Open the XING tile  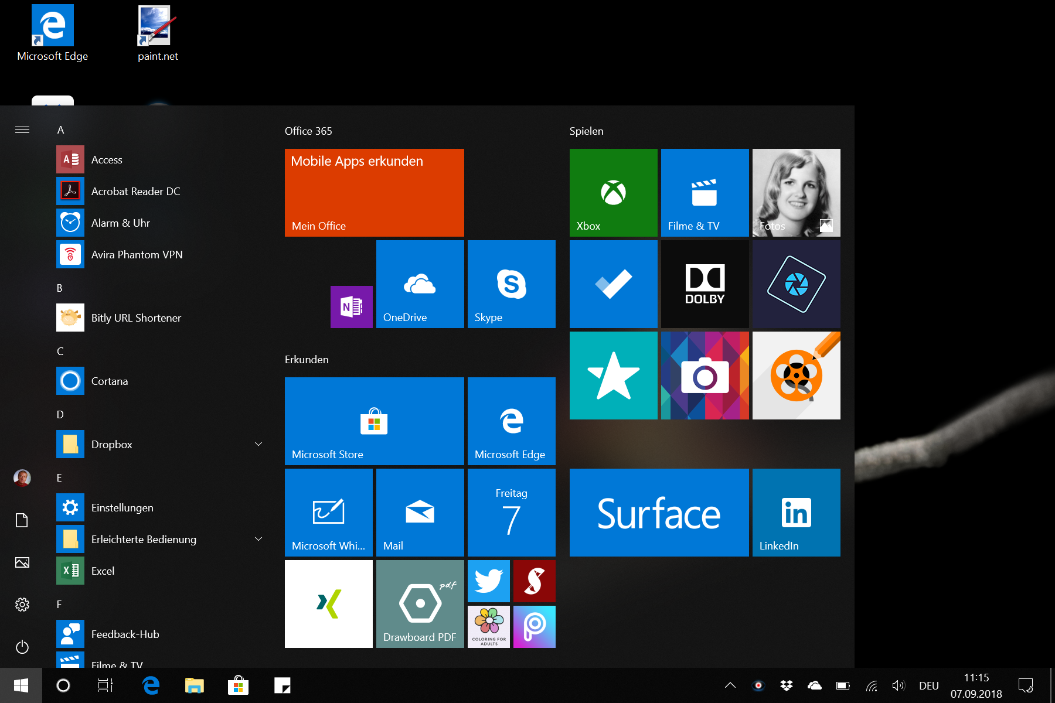click(329, 604)
